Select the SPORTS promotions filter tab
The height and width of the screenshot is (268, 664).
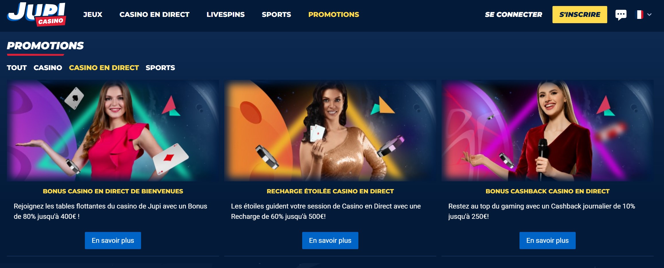click(160, 68)
